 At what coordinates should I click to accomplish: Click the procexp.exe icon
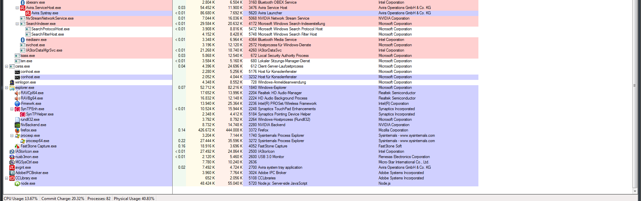(17, 135)
